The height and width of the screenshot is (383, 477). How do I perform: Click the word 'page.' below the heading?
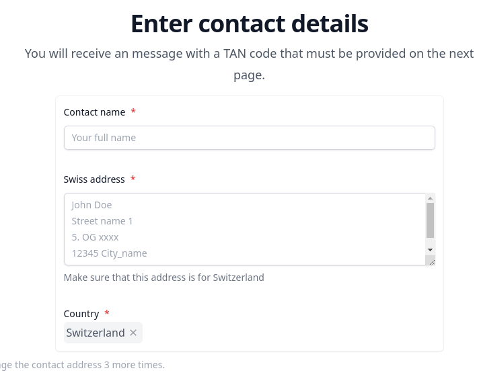point(249,75)
